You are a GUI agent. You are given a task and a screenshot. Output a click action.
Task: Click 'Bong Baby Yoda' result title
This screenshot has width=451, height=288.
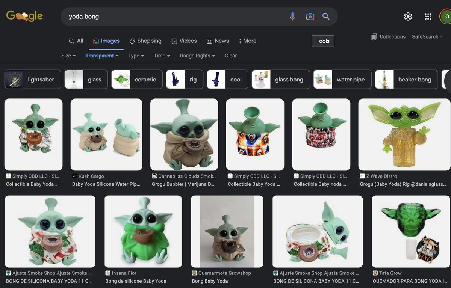tap(210, 281)
